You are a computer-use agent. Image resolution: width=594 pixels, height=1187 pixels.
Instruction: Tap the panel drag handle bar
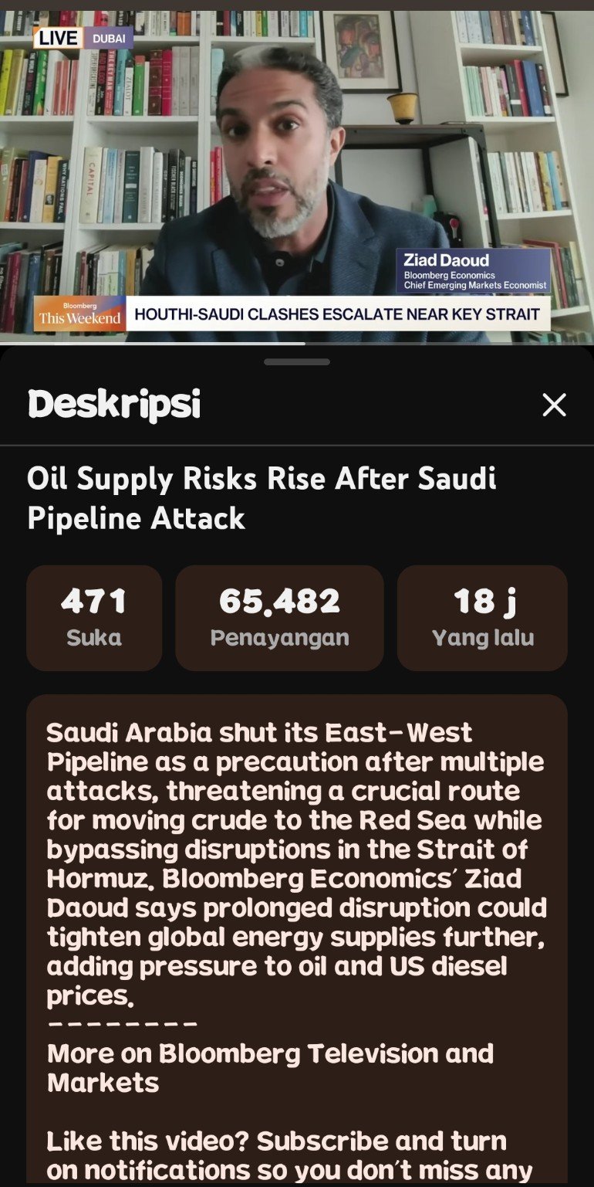297,361
